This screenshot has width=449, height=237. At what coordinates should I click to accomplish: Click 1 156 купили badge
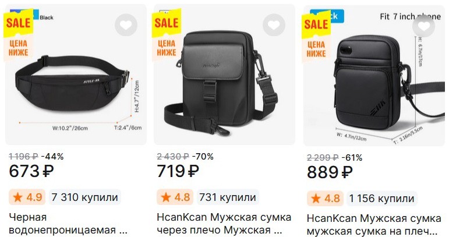381,199
